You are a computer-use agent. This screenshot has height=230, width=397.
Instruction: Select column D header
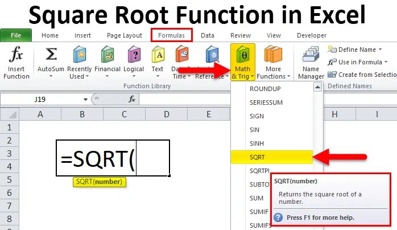point(166,114)
